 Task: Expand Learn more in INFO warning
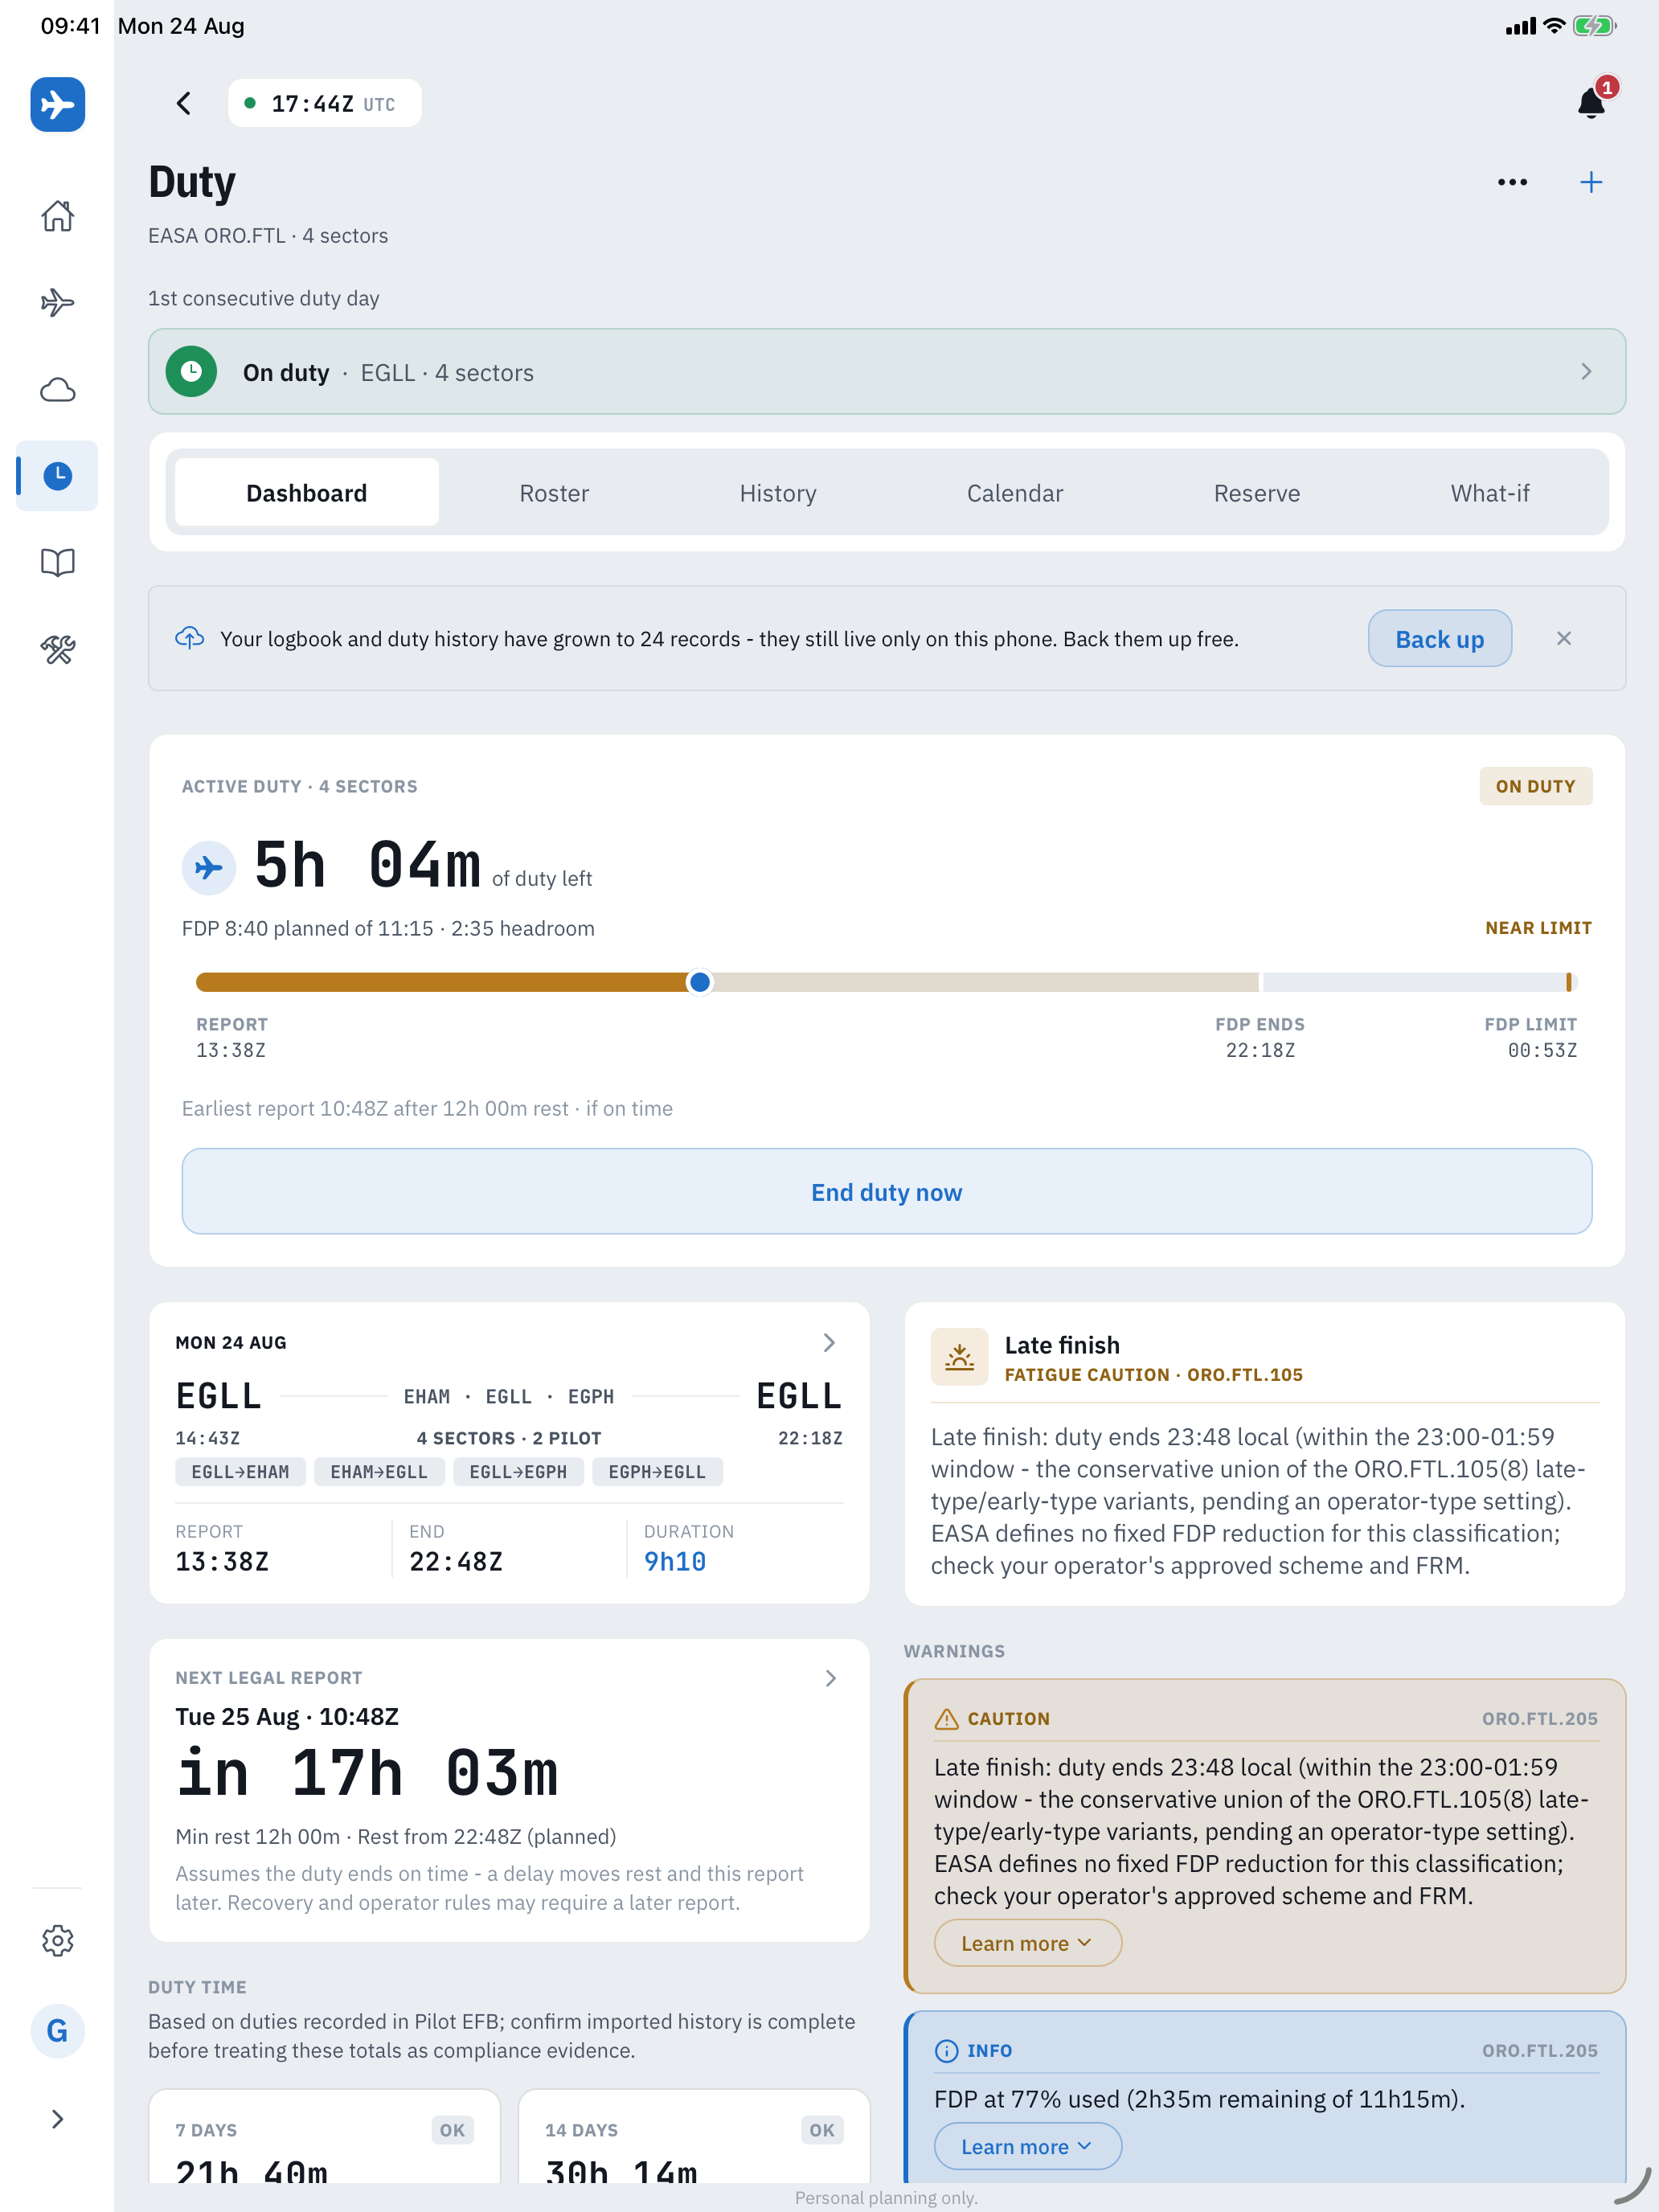[1027, 2146]
